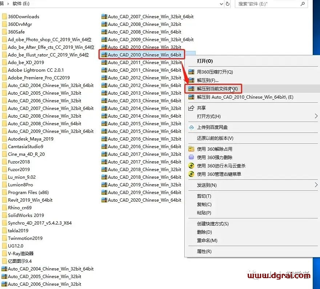Click the Fuzor2019 folder icon
320x289 pixels.
click(x=4, y=169)
